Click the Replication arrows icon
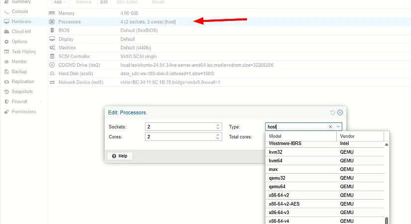This screenshot has height=224, width=411. click(6, 82)
